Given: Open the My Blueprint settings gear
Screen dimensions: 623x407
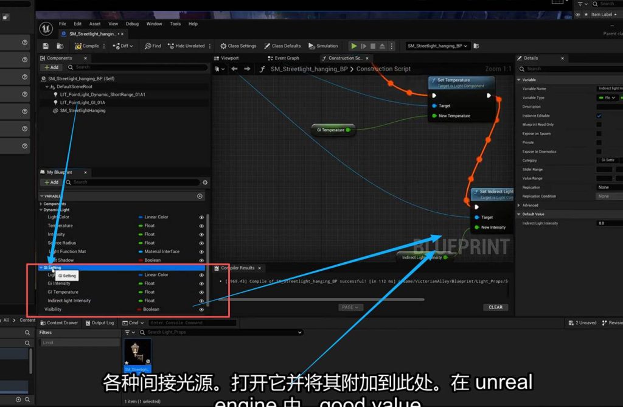Looking at the screenshot, I should click(205, 183).
